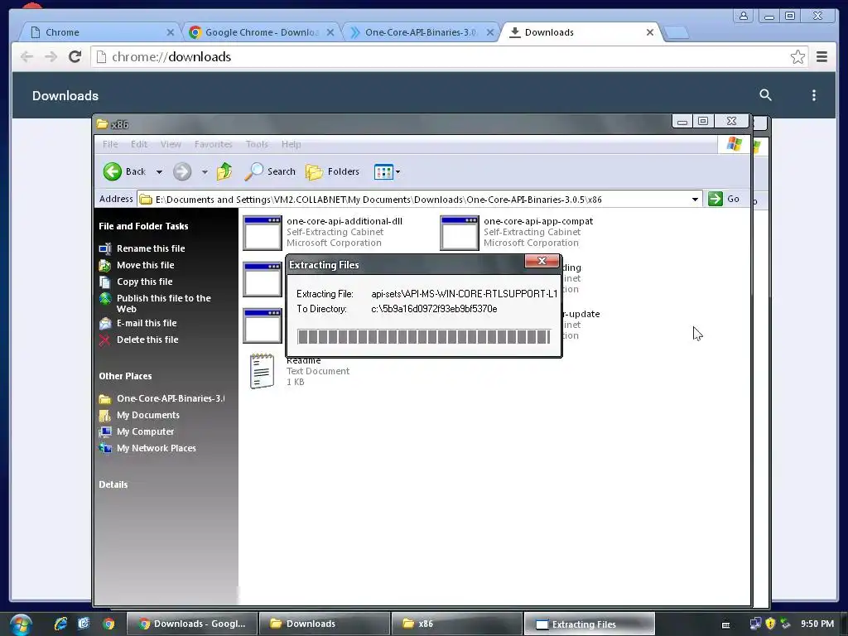
Task: Open the Views icon in Explorer toolbar
Action: (383, 172)
